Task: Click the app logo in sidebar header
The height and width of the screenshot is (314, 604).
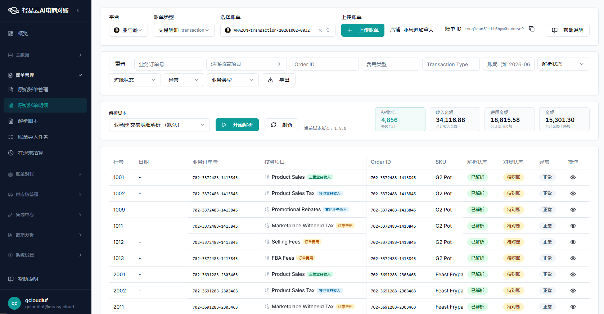Action: click(x=14, y=10)
